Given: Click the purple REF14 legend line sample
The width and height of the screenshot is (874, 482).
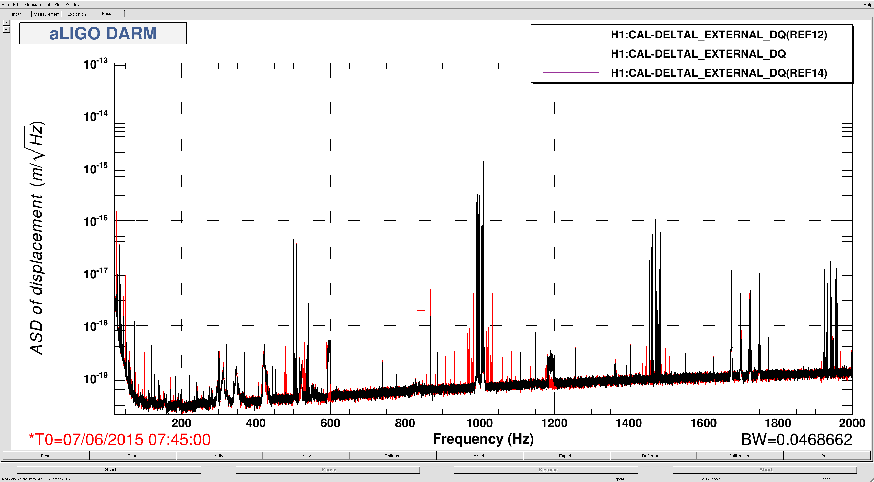Looking at the screenshot, I should 570,73.
